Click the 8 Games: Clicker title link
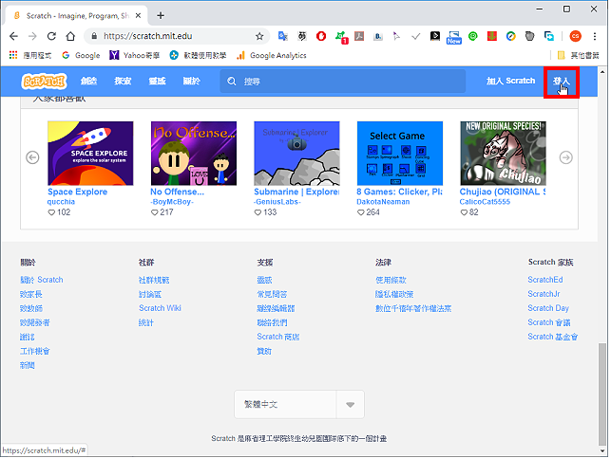 [399, 192]
